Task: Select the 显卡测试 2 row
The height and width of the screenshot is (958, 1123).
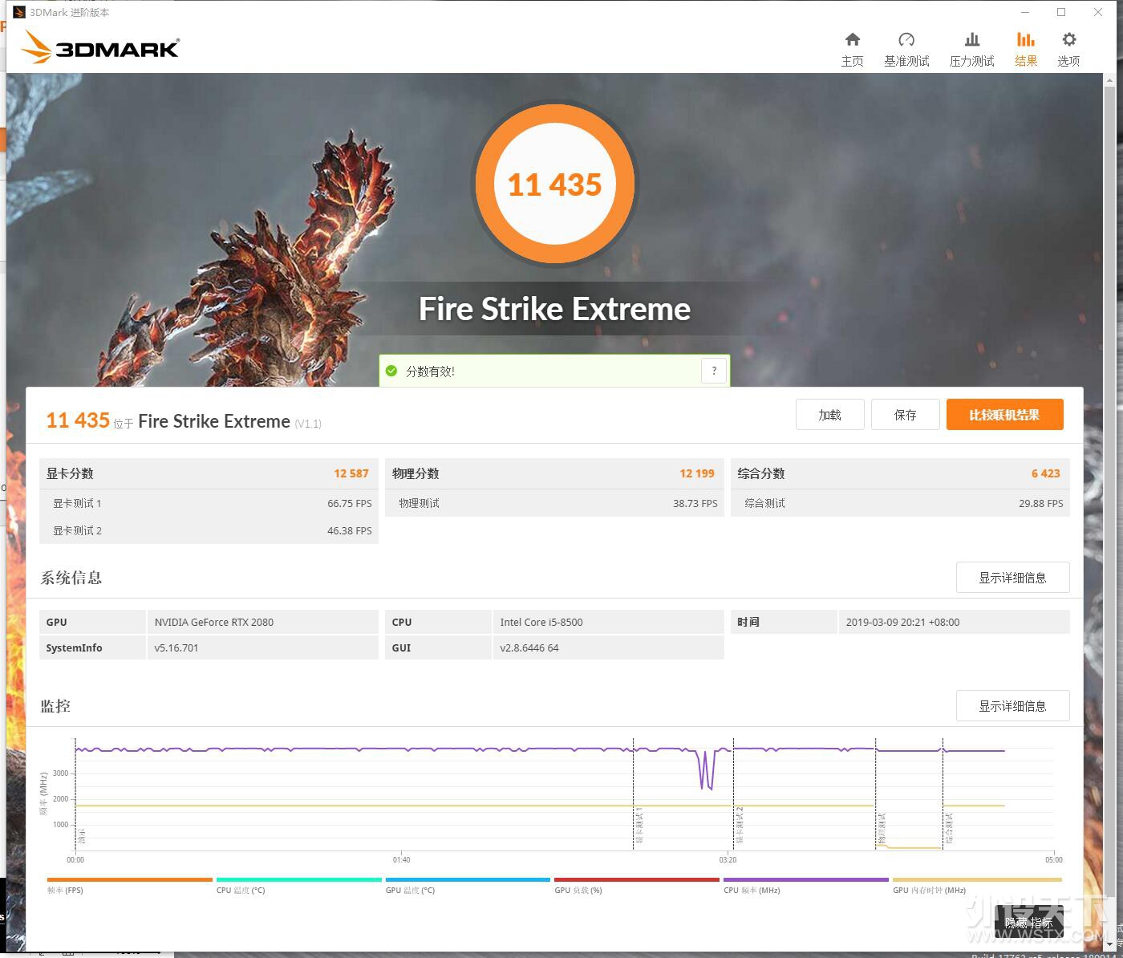Action: coord(209,530)
